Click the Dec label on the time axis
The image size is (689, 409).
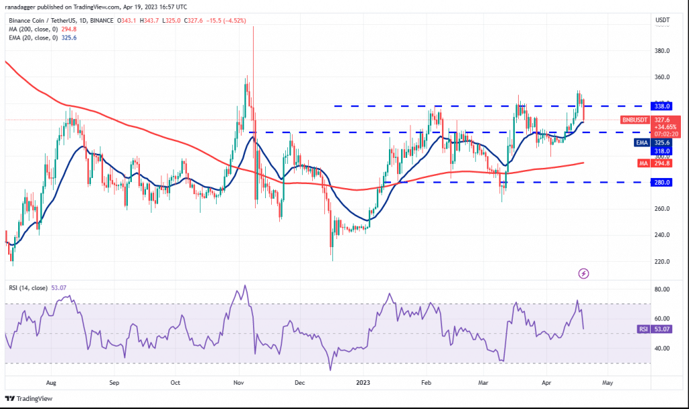tap(299, 383)
